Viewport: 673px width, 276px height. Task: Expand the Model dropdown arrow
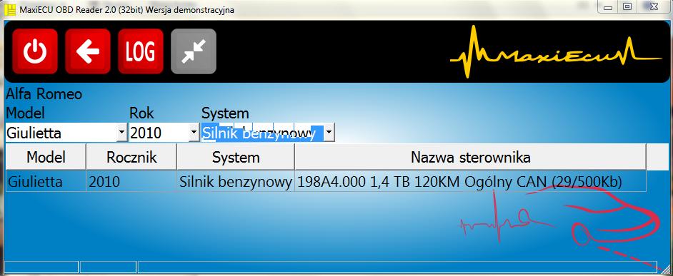tap(122, 133)
